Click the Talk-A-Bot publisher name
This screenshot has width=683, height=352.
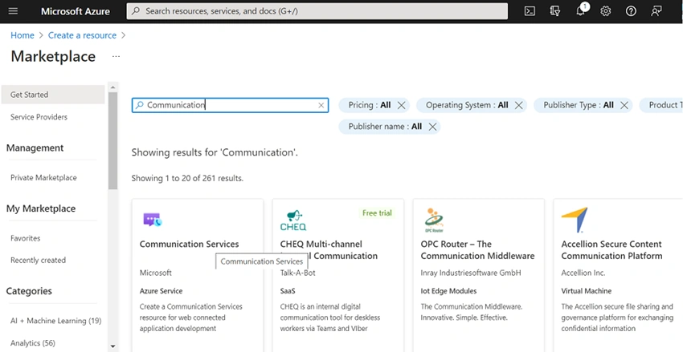click(297, 273)
